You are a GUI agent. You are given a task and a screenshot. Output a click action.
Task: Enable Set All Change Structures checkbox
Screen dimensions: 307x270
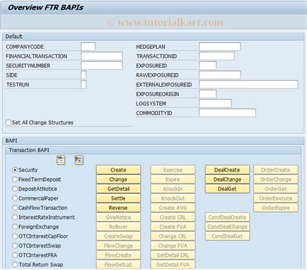8,123
